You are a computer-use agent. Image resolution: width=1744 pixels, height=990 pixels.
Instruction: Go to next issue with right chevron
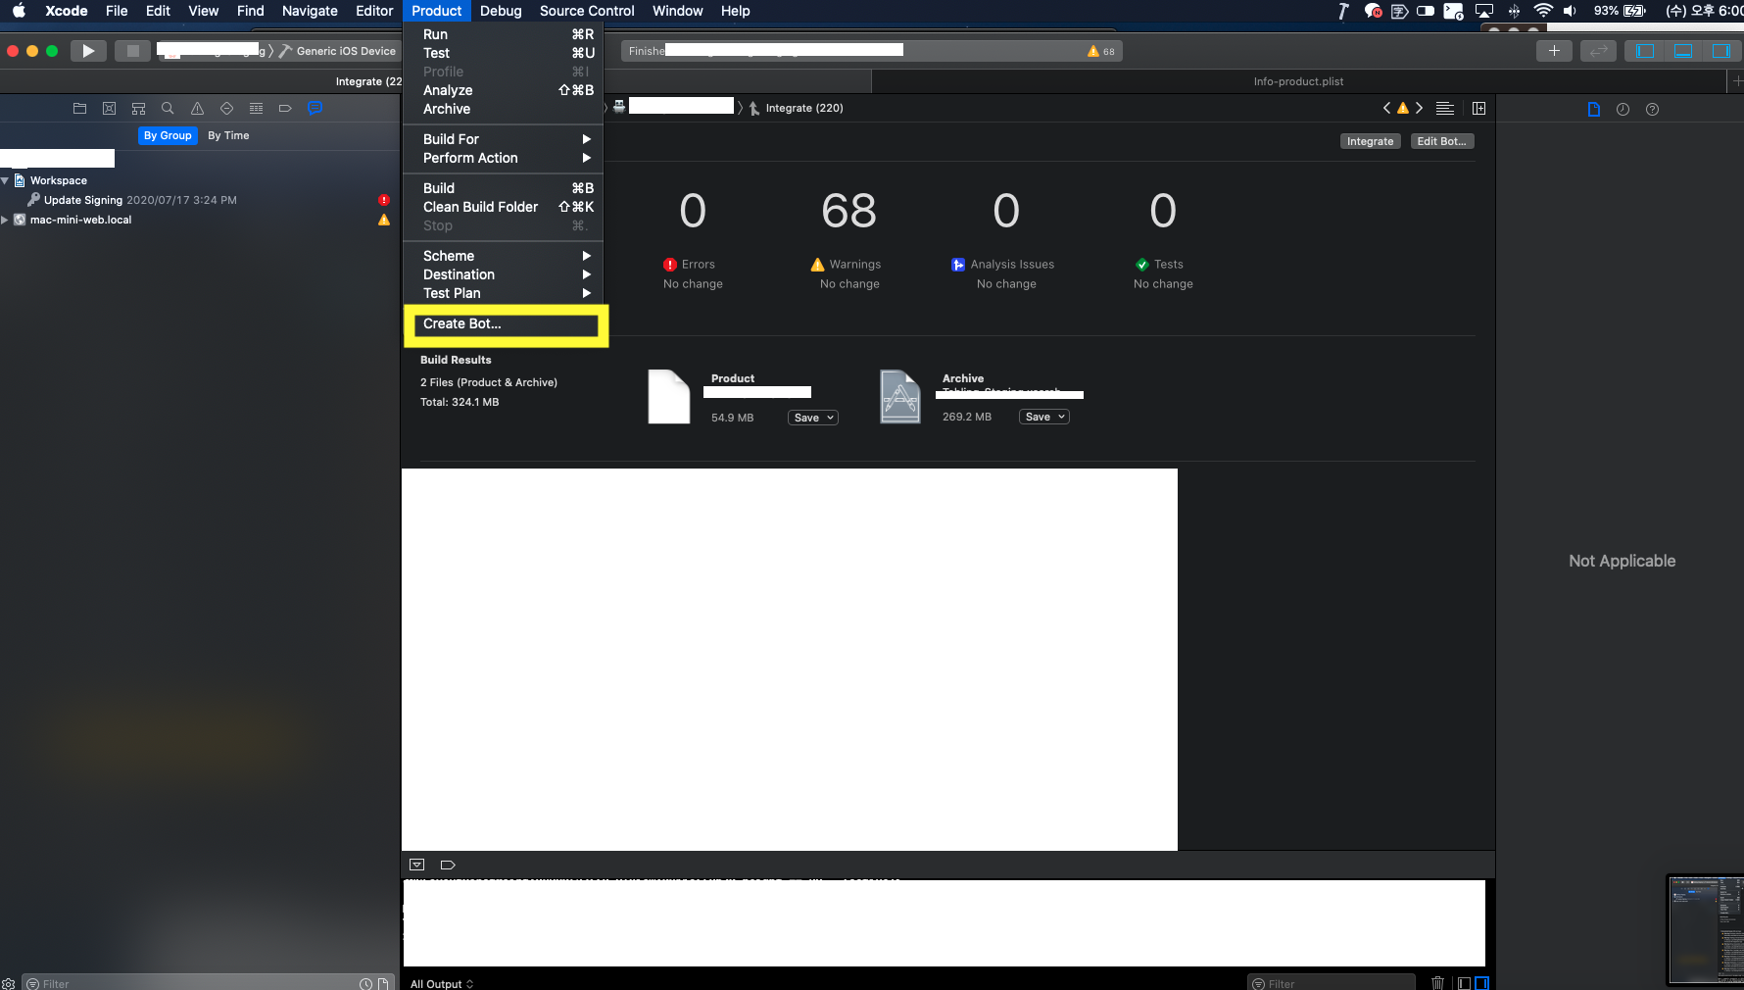pos(1419,108)
